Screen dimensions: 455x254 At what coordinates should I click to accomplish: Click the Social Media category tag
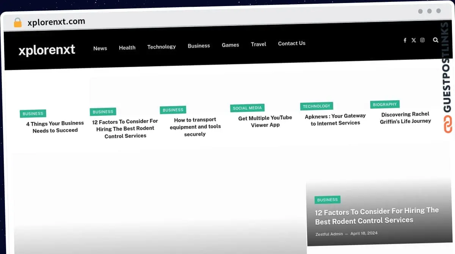coord(247,108)
